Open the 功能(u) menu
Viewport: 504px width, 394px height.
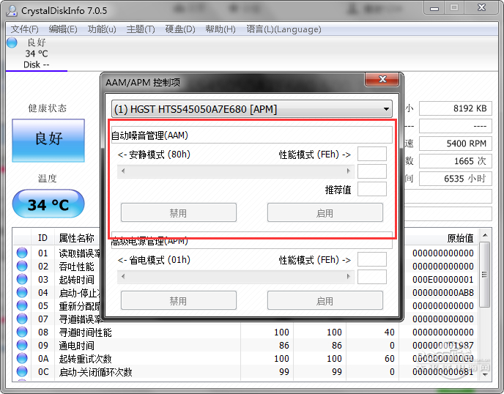(x=102, y=29)
